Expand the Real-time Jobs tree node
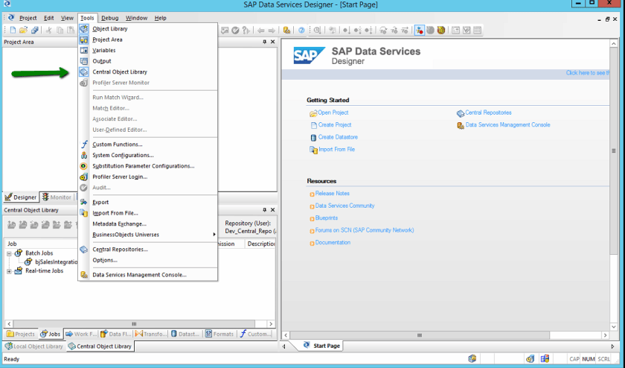The width and height of the screenshot is (625, 368). (x=10, y=271)
